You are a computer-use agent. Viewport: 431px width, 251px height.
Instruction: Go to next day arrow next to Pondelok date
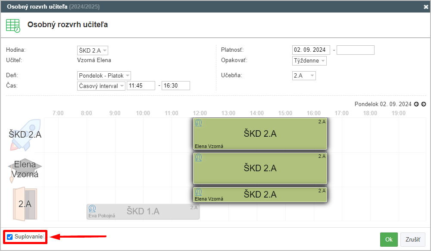(424, 104)
